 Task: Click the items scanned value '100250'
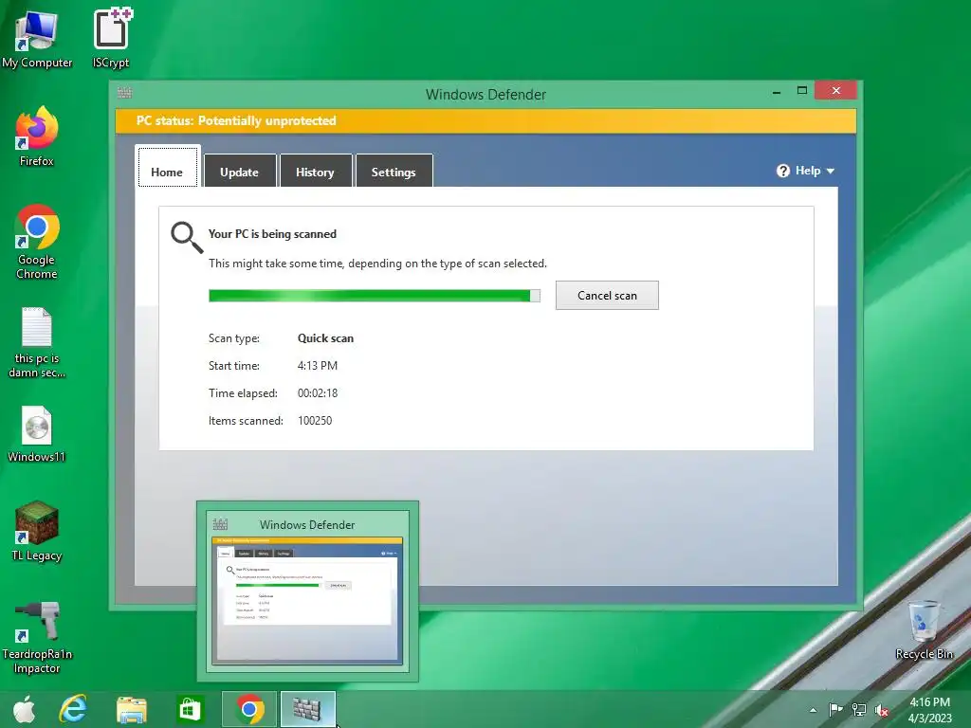[315, 420]
